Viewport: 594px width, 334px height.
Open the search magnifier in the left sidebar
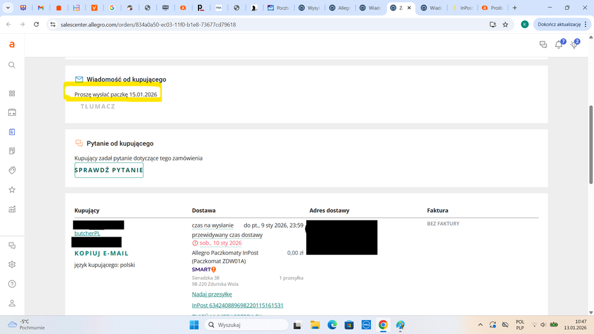12,65
